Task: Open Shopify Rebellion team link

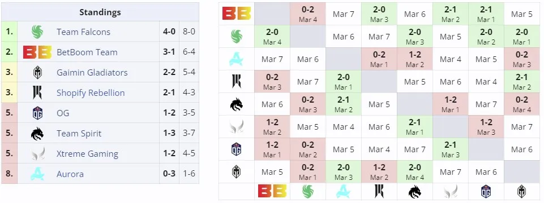Action: (x=91, y=92)
